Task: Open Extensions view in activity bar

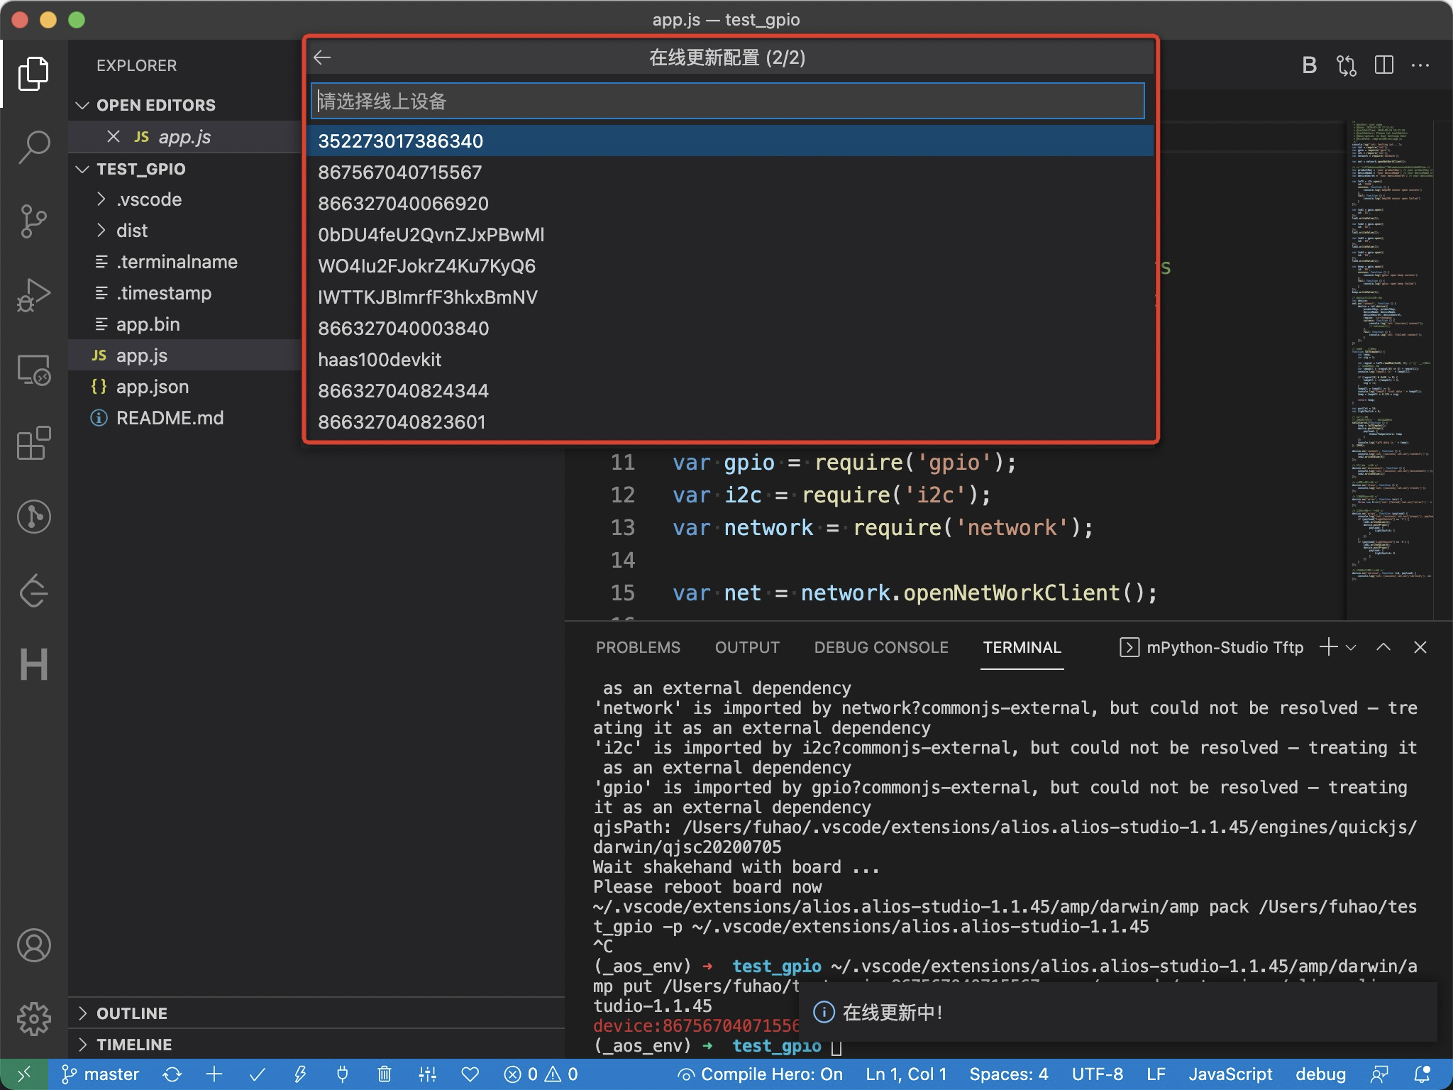Action: [33, 443]
